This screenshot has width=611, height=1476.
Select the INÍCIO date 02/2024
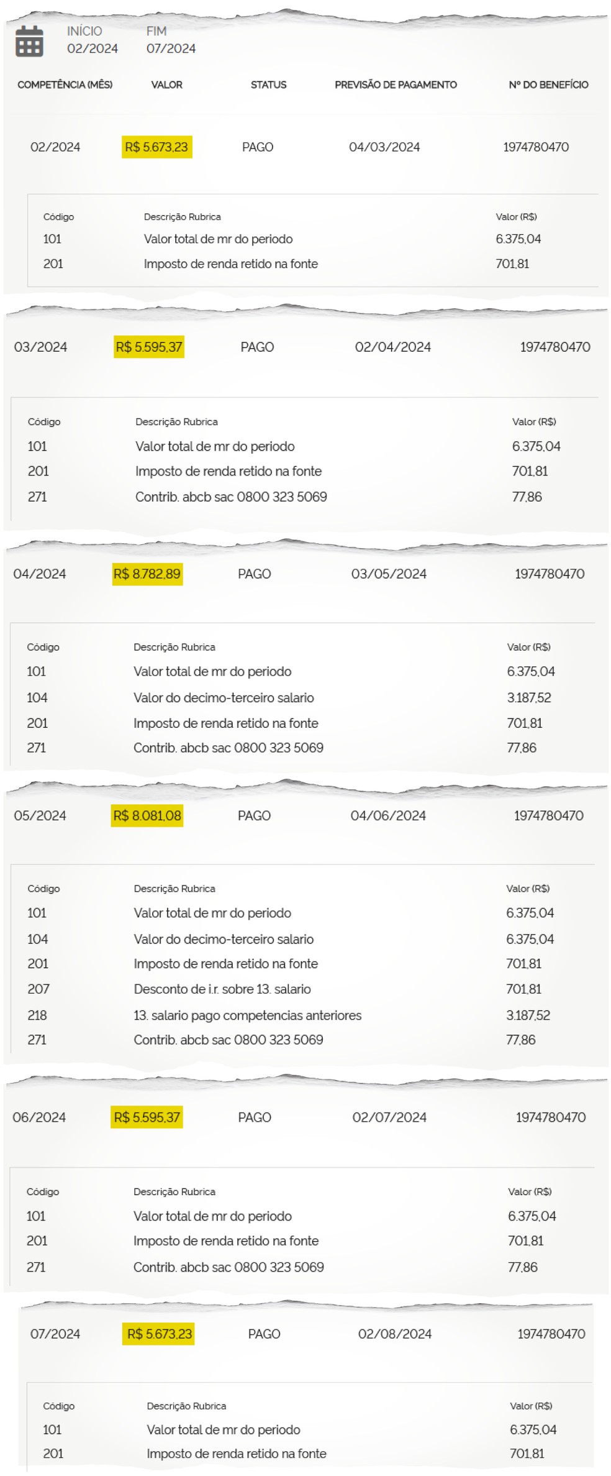pos(92,48)
